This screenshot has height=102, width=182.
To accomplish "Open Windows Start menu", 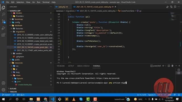I will [3, 99].
